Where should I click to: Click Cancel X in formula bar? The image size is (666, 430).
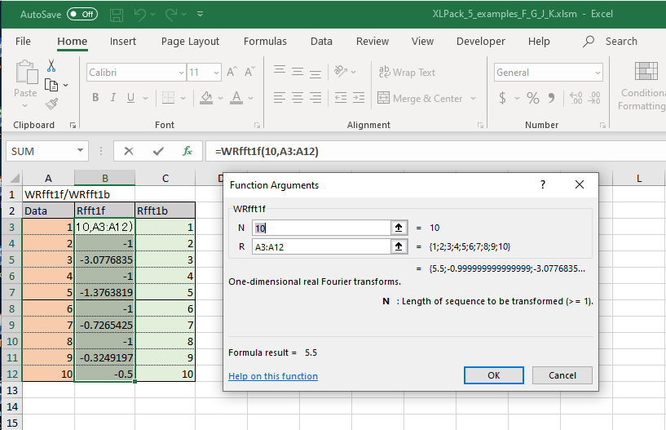click(129, 151)
